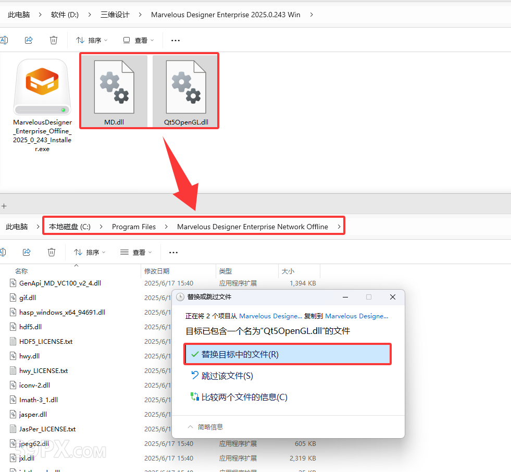Open the three-dot more options in upper toolbar
The image size is (511, 472).
point(176,40)
